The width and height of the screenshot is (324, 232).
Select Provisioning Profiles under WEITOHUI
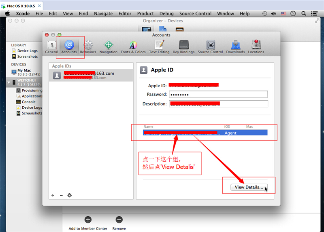29,90
